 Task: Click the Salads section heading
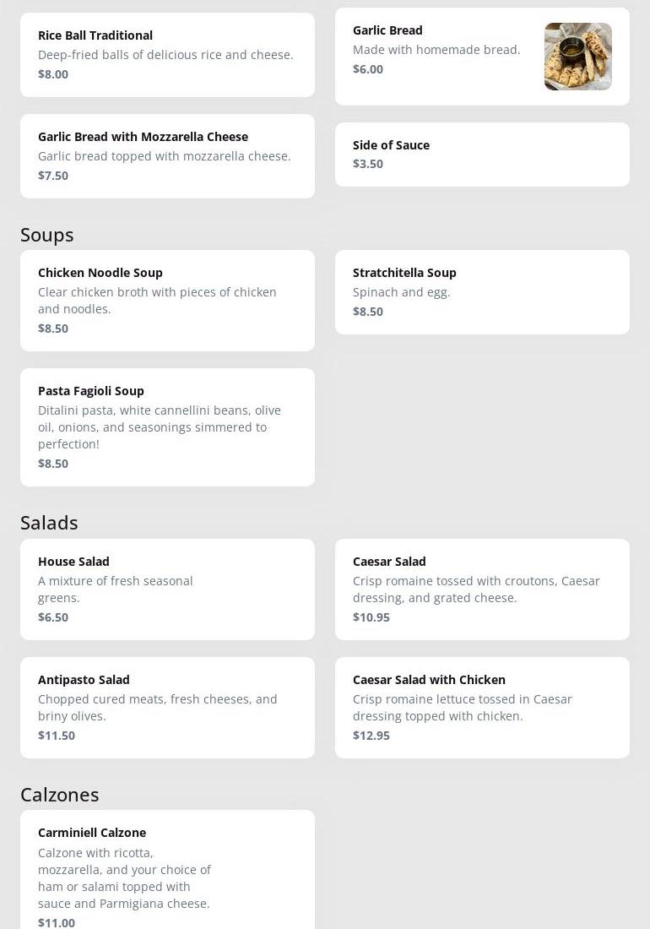(49, 523)
